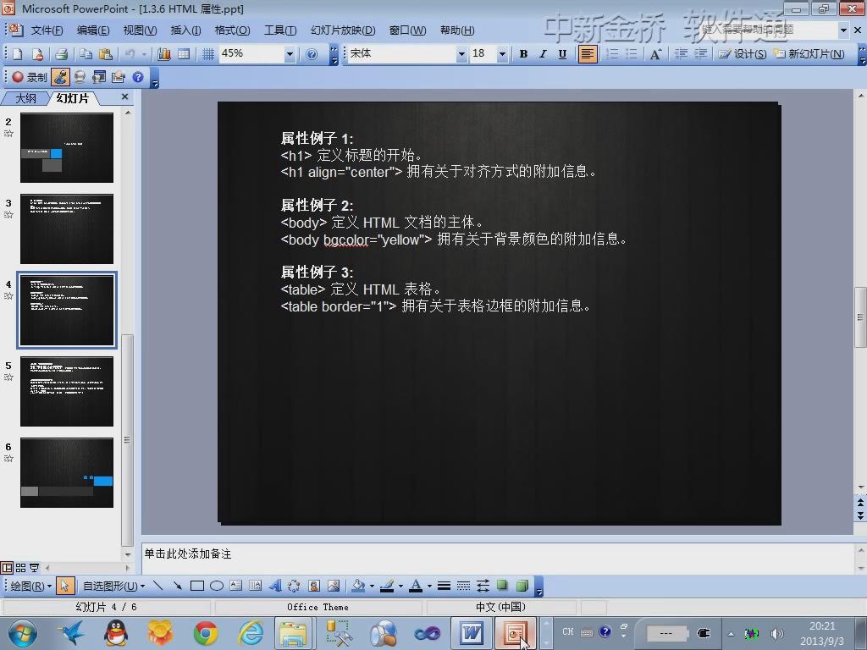Open the font size dropdown showing 18
867x650 pixels.
coord(502,53)
